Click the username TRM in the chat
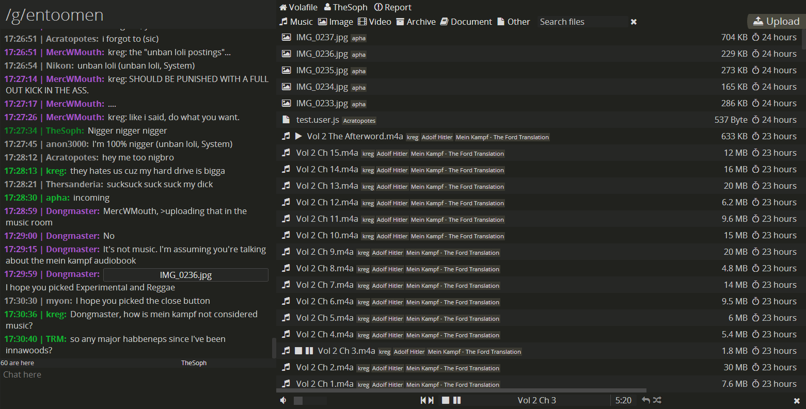This screenshot has height=409, width=806. [55, 339]
